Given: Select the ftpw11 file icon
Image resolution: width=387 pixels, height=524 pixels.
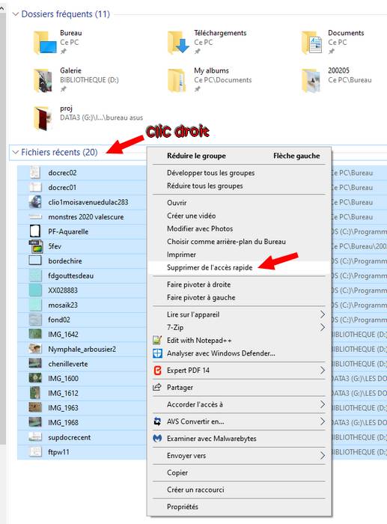Looking at the screenshot, I should point(35,452).
